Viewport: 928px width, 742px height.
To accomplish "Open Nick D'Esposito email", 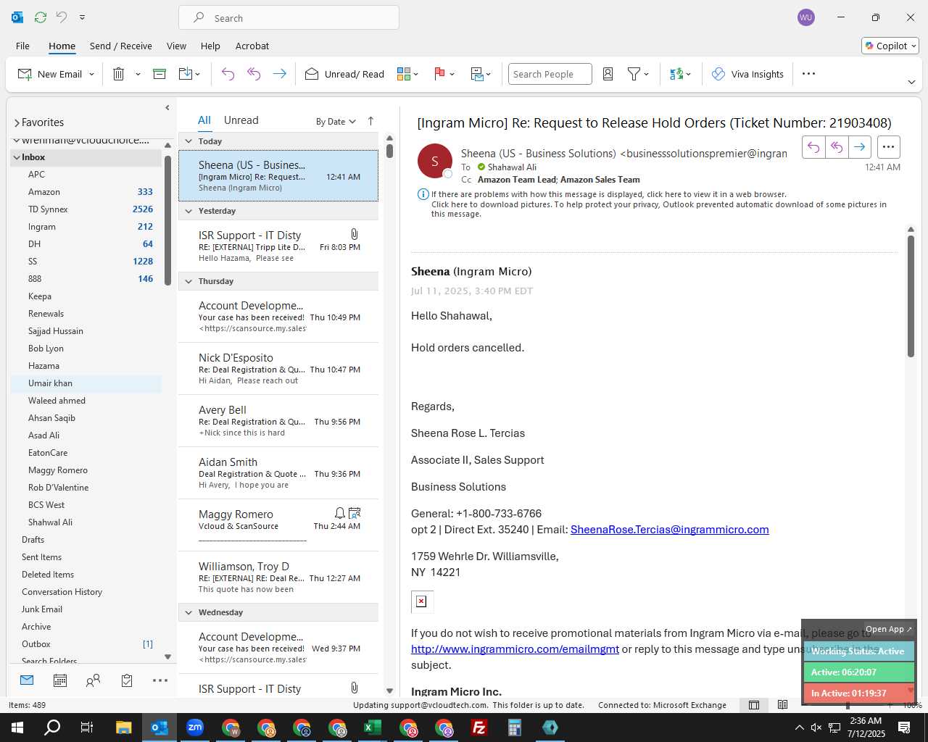I will 278,369.
